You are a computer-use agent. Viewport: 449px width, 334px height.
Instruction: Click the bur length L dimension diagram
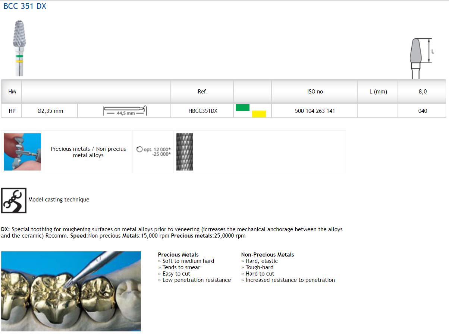click(420, 57)
